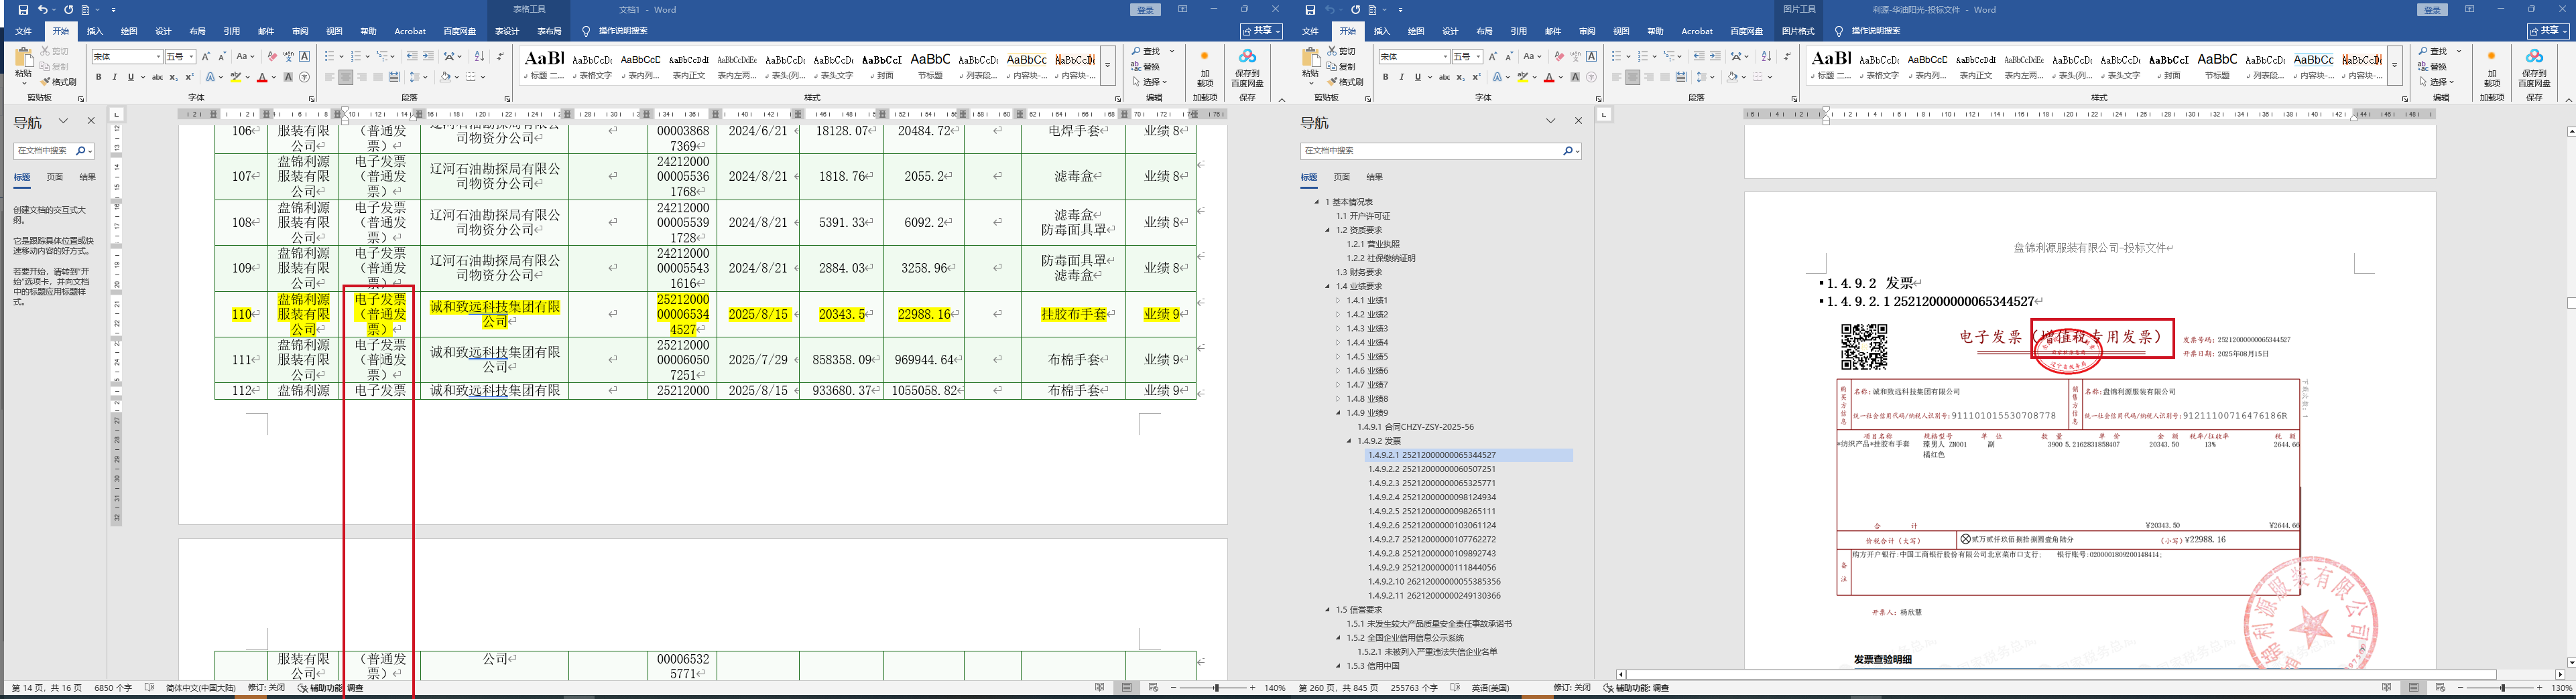Apply cell shading fill in the 文档1 window

click(x=445, y=77)
